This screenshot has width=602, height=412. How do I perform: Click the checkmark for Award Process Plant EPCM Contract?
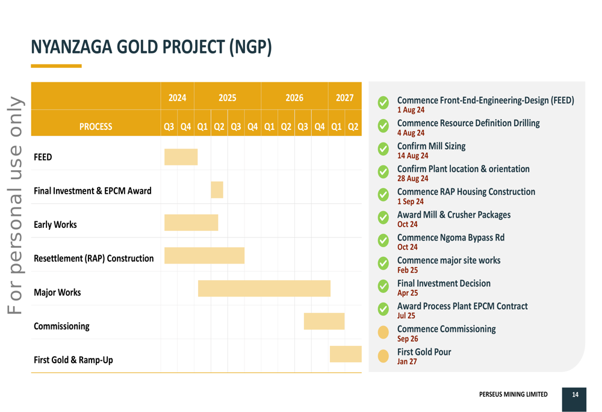pyautogui.click(x=383, y=309)
